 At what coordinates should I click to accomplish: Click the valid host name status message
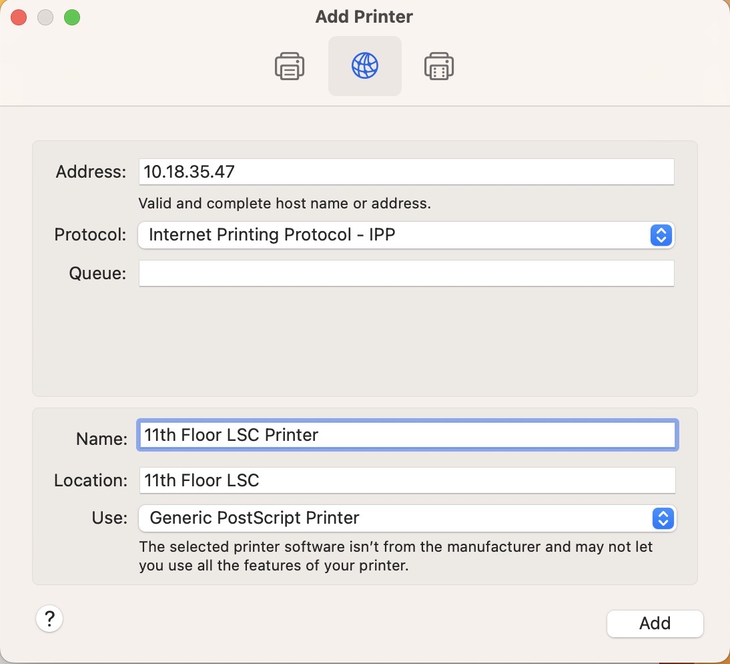pyautogui.click(x=284, y=204)
